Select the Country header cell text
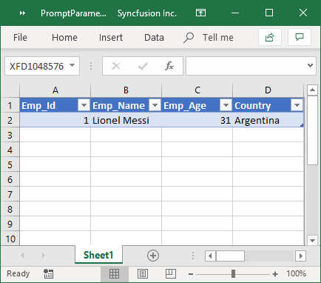The width and height of the screenshot is (321, 283). pos(252,106)
